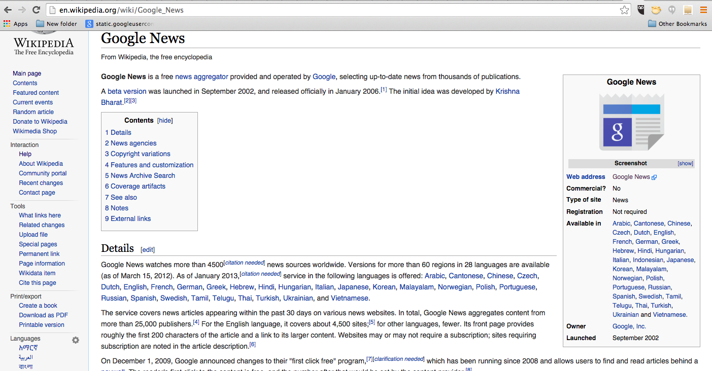Jump to 3 Copyright variations section

click(138, 154)
